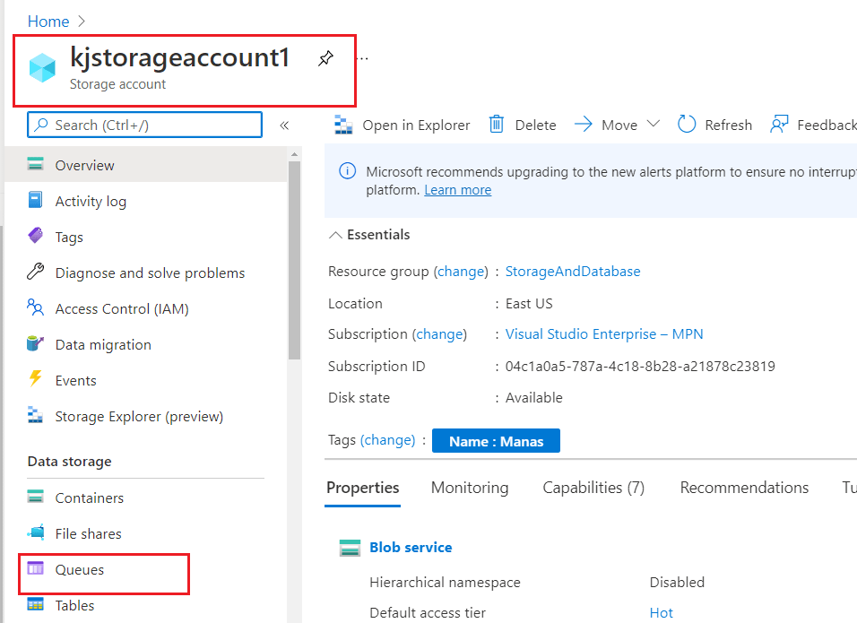Click the Data migration icon
The height and width of the screenshot is (623, 857).
[36, 343]
